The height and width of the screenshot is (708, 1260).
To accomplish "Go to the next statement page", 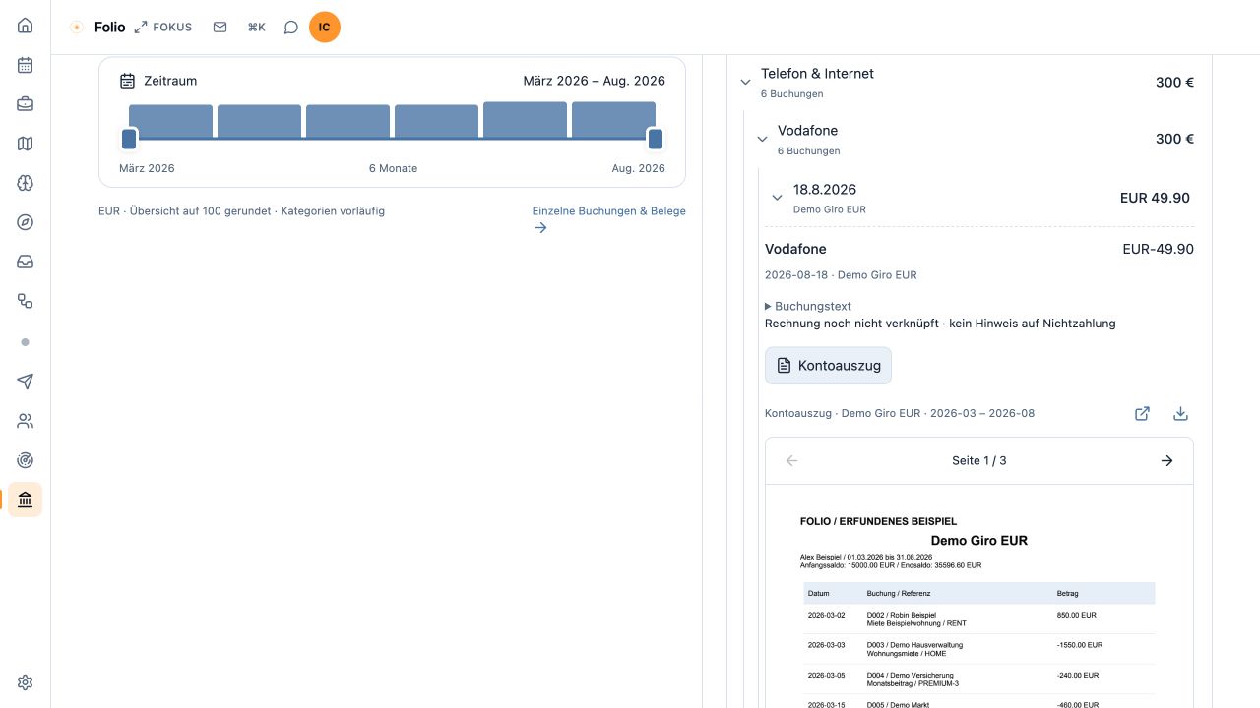I will tap(1166, 461).
